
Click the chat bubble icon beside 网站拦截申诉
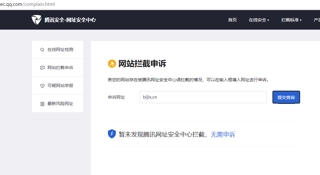pyautogui.click(x=42, y=68)
